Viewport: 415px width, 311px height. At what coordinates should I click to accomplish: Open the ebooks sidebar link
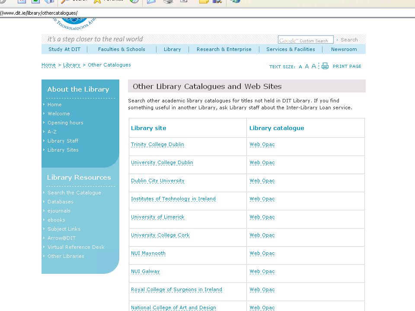coord(56,220)
